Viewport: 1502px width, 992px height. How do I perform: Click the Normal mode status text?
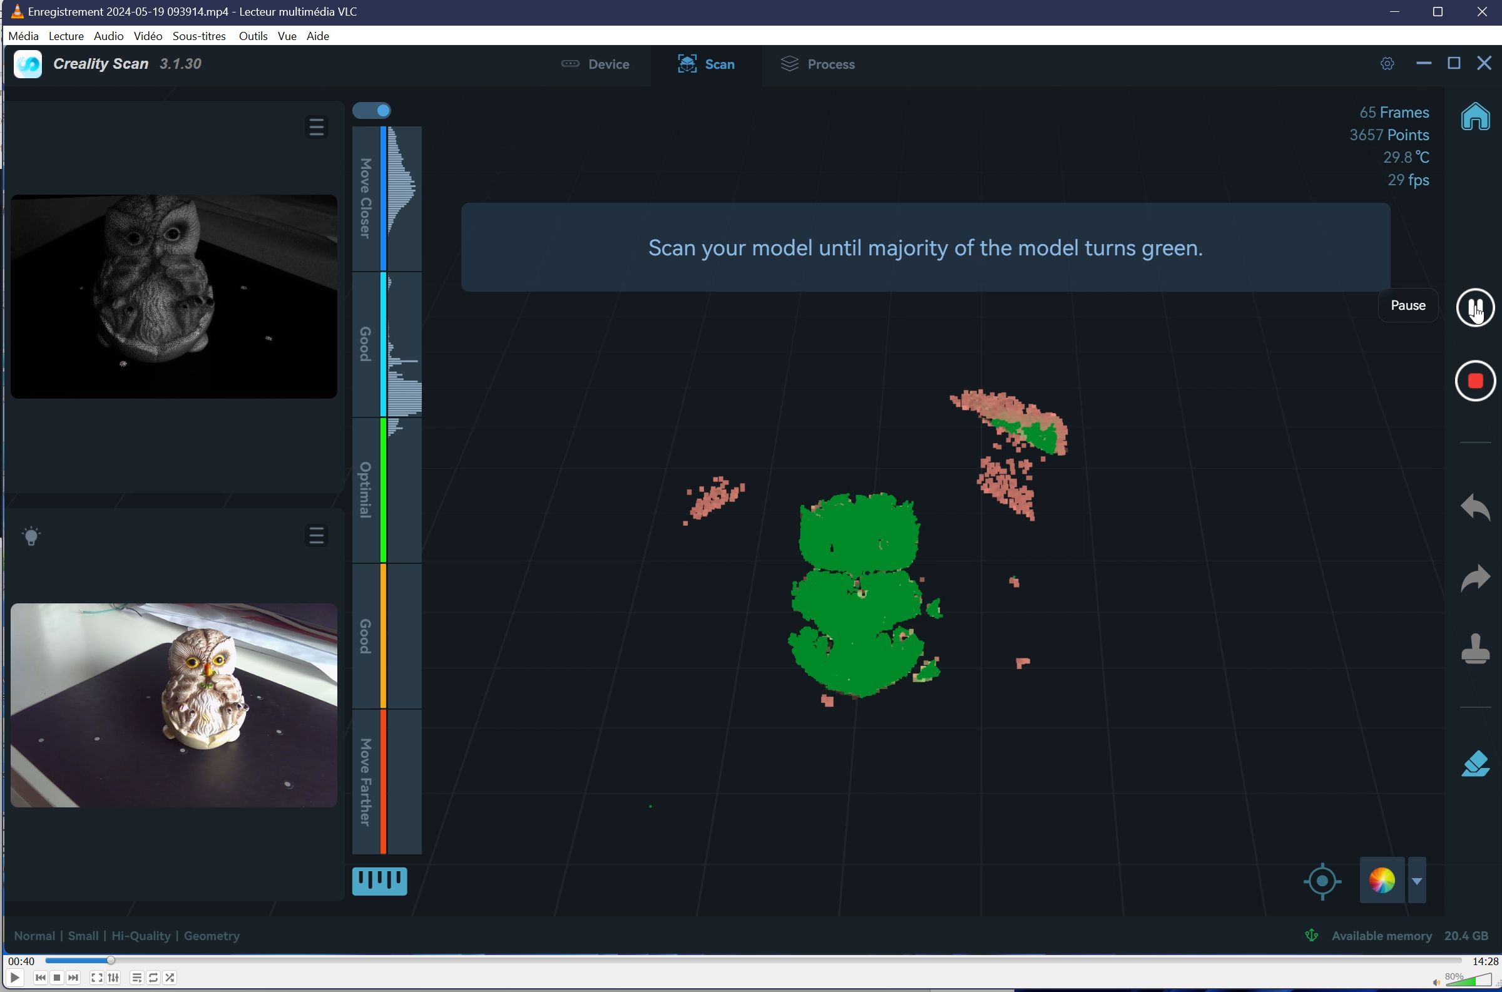[x=34, y=936]
